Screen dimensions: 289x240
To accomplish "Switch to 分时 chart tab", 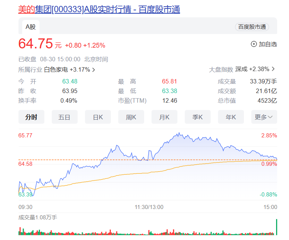I will [x=31, y=117].
